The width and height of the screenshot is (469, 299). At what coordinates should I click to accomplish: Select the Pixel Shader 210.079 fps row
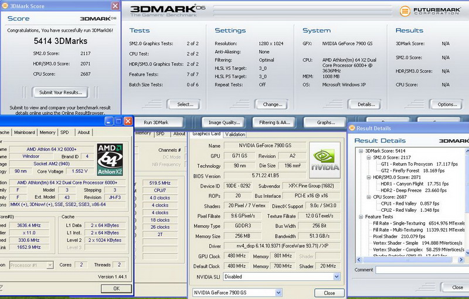pyautogui.click(x=399, y=236)
